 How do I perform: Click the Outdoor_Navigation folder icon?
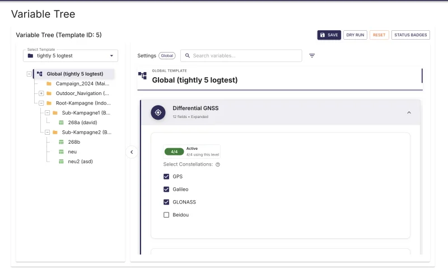(49, 93)
